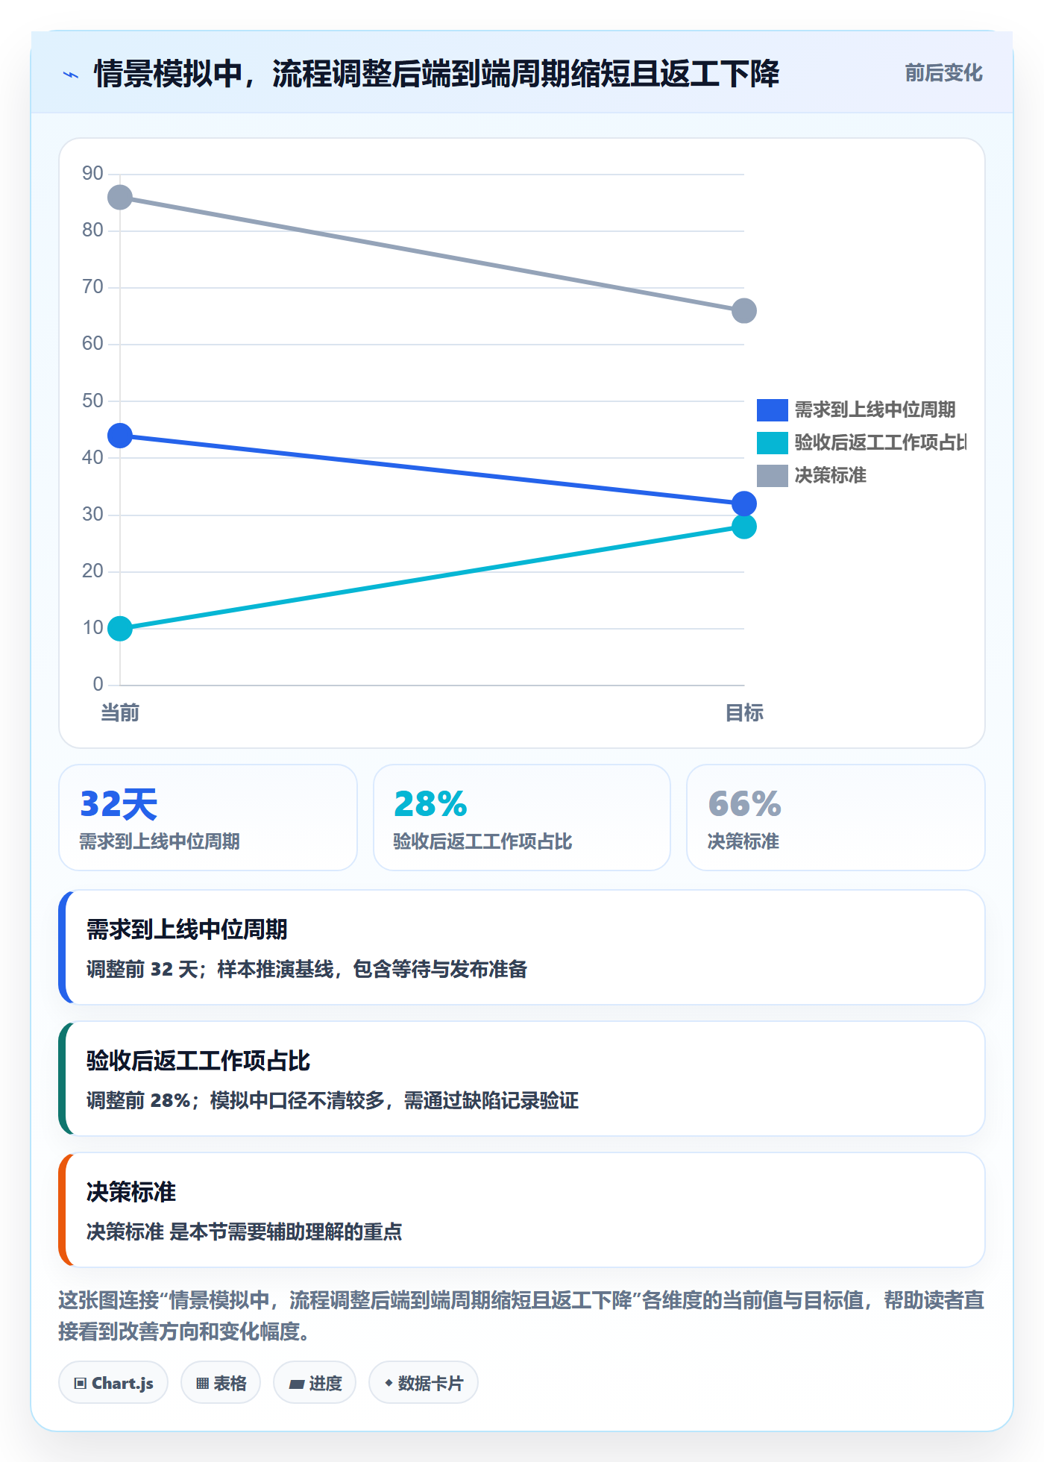The height and width of the screenshot is (1462, 1044).
Task: Click the y-axis 50 tick label
Action: 92,401
